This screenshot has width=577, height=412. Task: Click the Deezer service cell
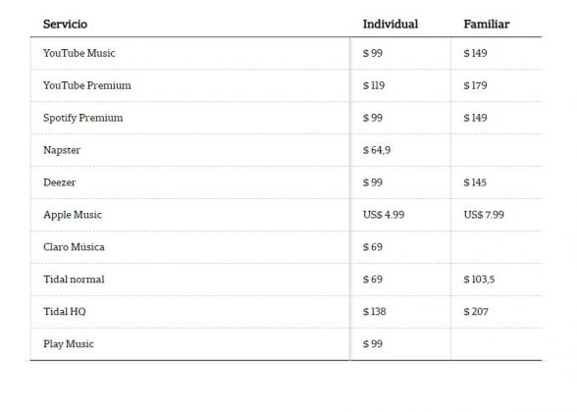coord(59,182)
